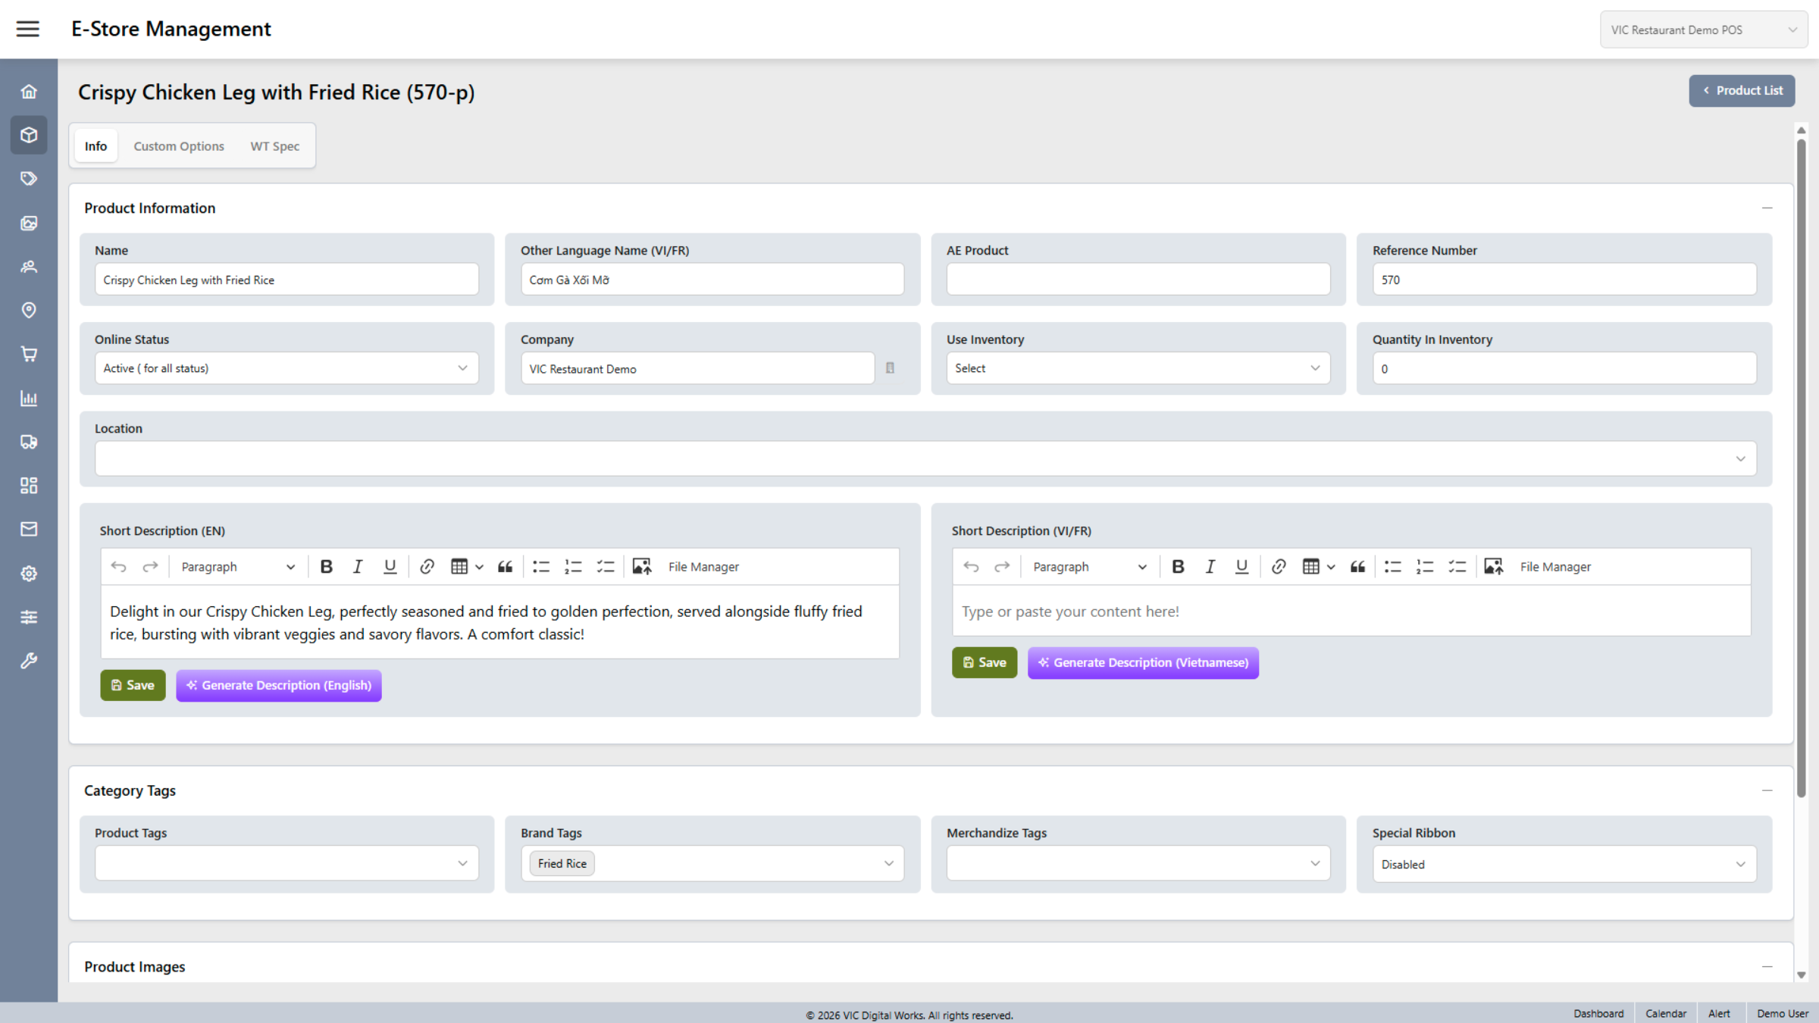Viewport: 1819px width, 1023px height.
Task: Expand the Use Inventory select
Action: tap(1138, 368)
